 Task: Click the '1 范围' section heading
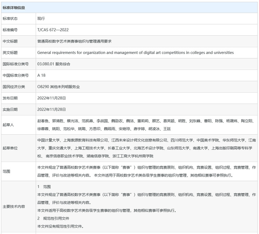coord(44,187)
